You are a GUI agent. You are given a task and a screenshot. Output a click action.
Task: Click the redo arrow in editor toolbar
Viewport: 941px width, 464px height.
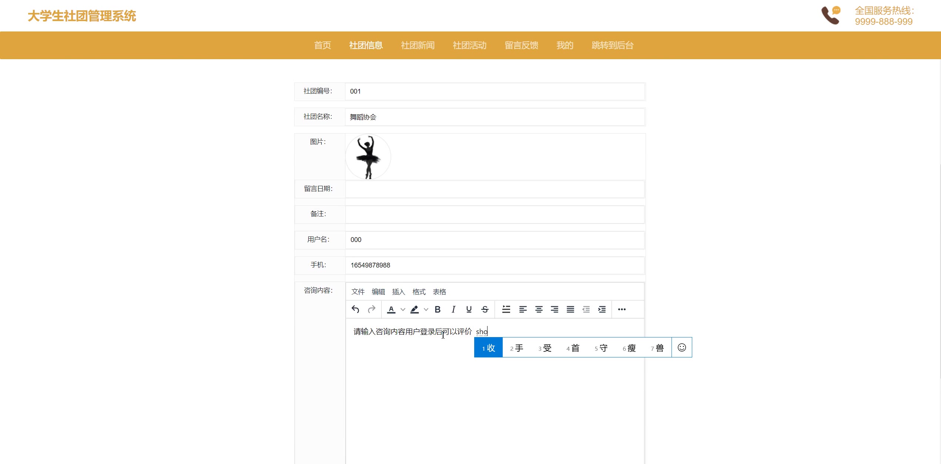(371, 309)
